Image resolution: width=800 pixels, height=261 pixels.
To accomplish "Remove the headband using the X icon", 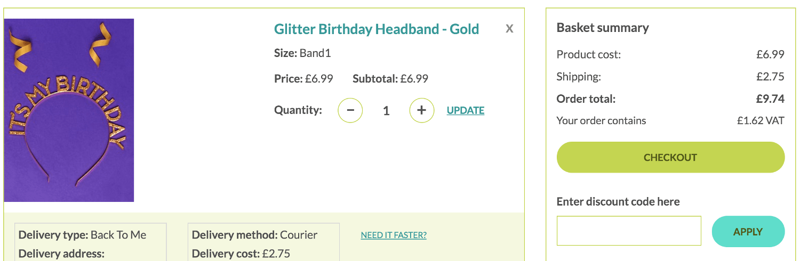I will (x=509, y=29).
